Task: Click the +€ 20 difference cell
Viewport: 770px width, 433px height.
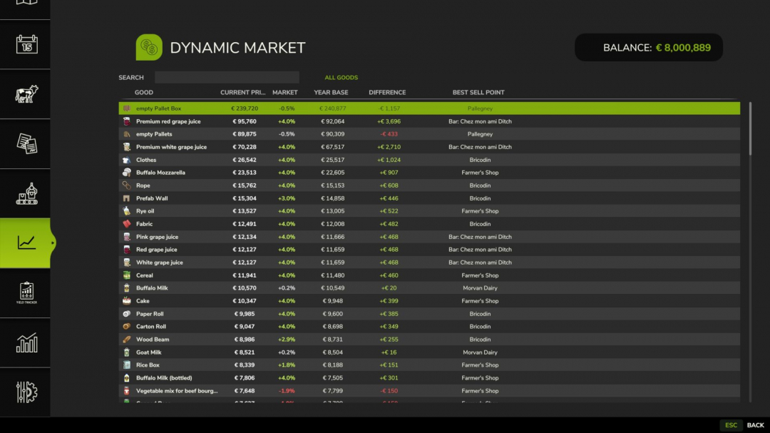Action: tap(389, 288)
